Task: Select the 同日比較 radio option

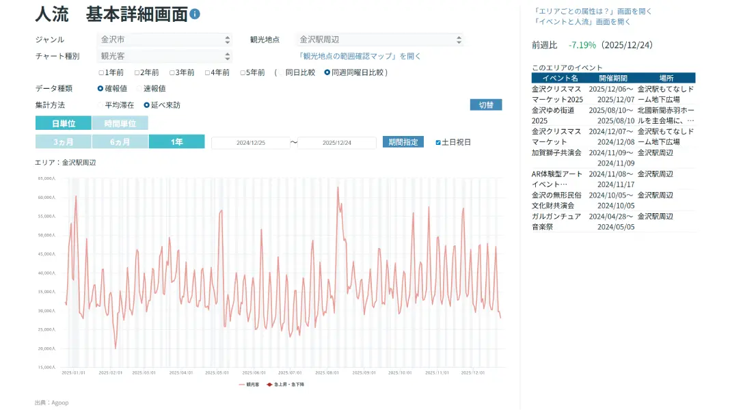Action: 281,72
